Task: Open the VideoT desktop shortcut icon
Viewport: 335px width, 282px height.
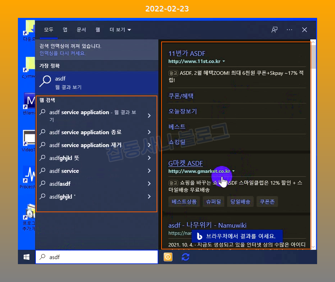Action: coord(29,138)
